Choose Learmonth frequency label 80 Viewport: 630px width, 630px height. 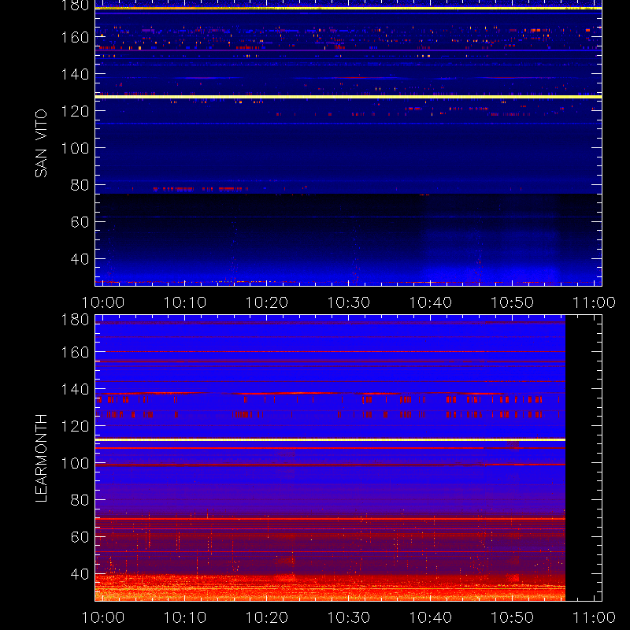pyautogui.click(x=80, y=500)
